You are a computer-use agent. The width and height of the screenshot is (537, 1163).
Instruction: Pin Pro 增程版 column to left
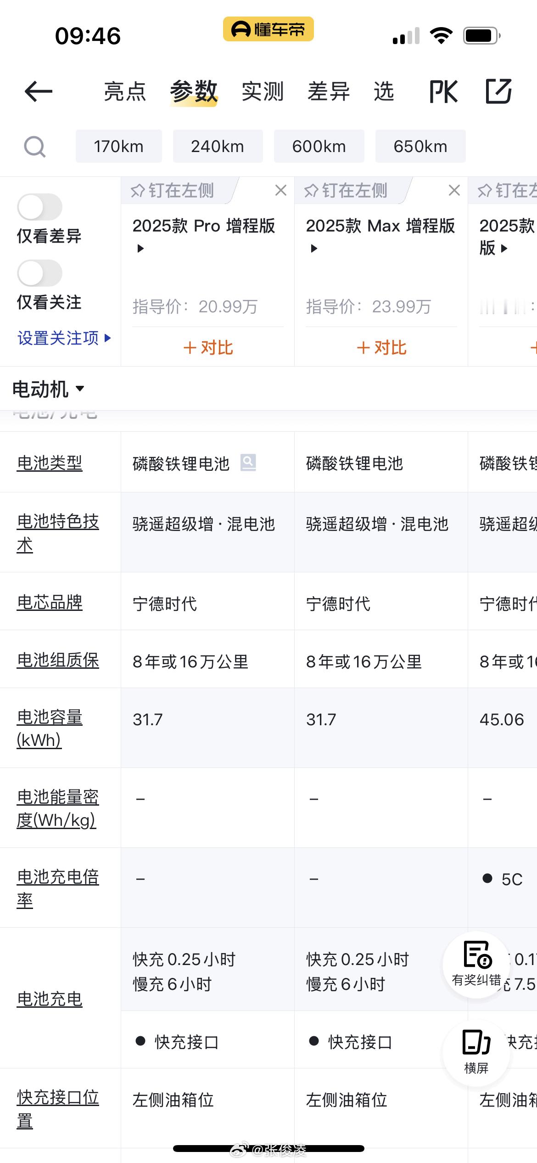(x=173, y=191)
